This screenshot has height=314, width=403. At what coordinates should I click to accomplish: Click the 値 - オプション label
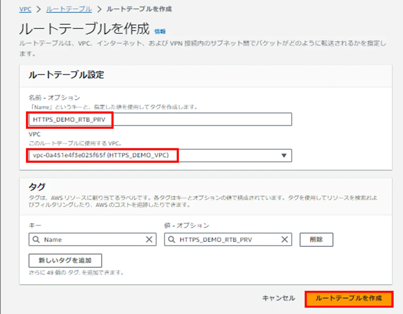187,225
